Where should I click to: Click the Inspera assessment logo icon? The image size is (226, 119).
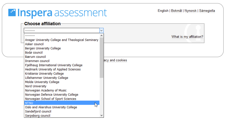12,13
